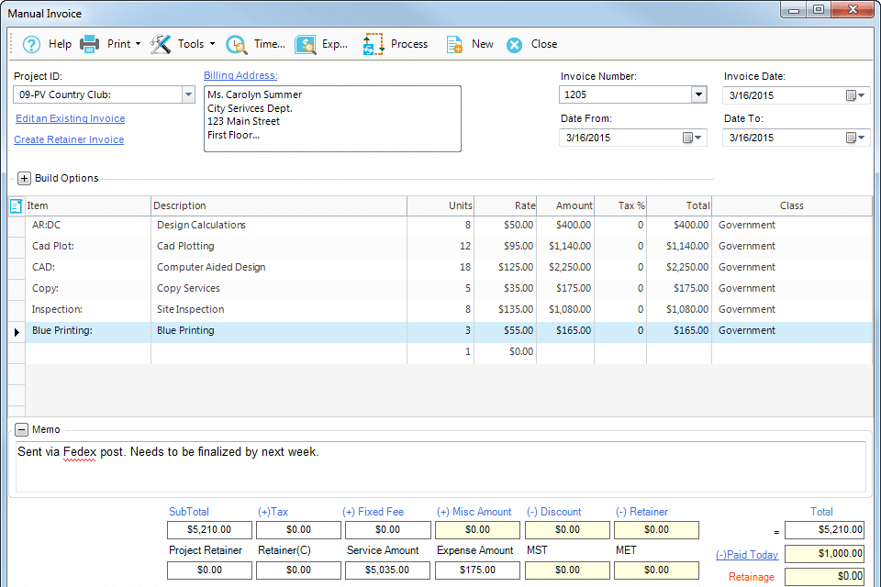Viewport: 881px width, 587px height.
Task: Open the Invoice Number dropdown
Action: (698, 94)
